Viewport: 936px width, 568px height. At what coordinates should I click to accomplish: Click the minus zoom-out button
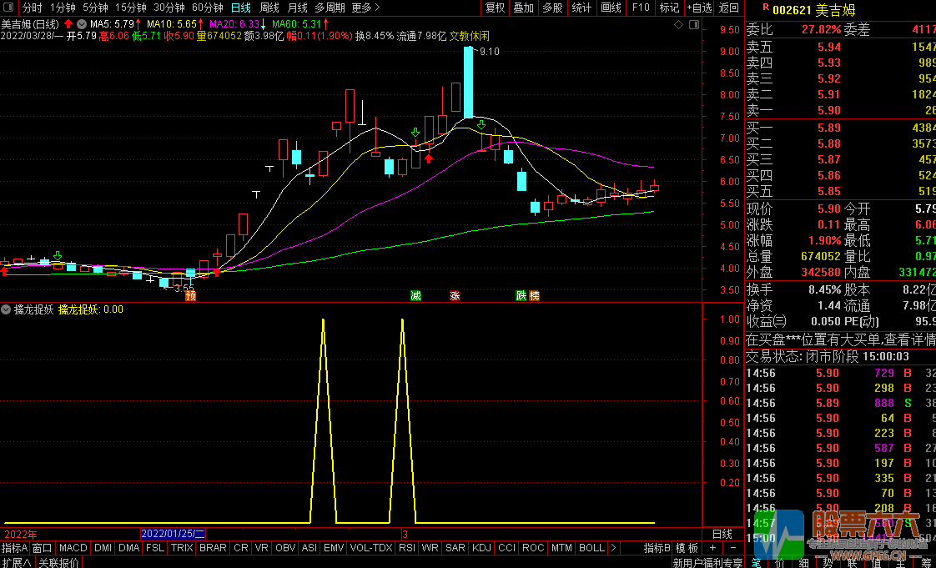tap(733, 548)
